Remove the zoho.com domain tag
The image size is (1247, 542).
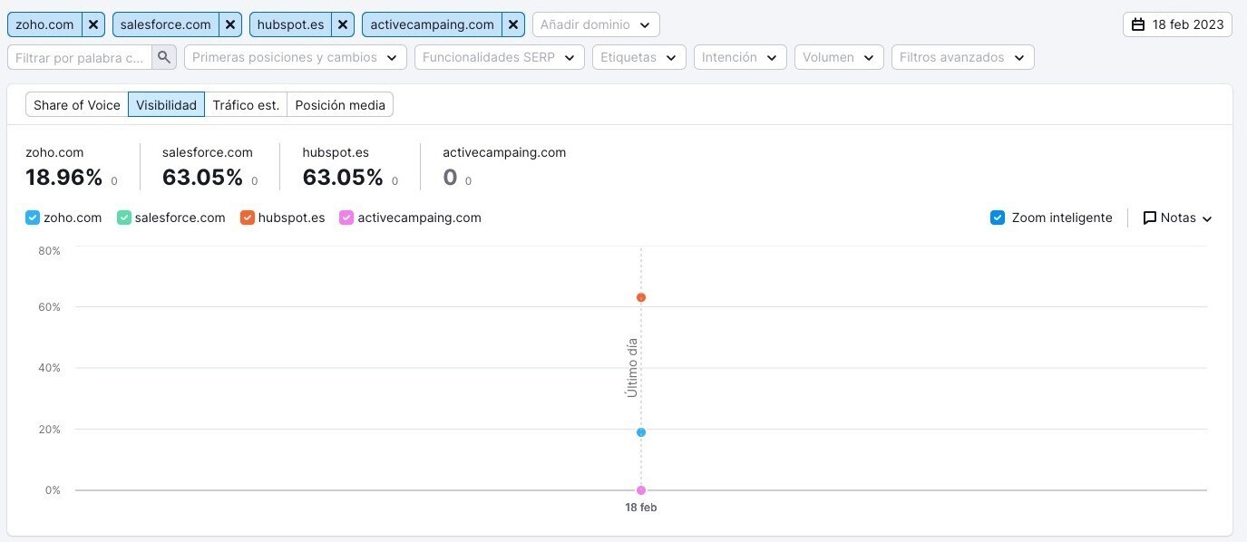tap(93, 24)
